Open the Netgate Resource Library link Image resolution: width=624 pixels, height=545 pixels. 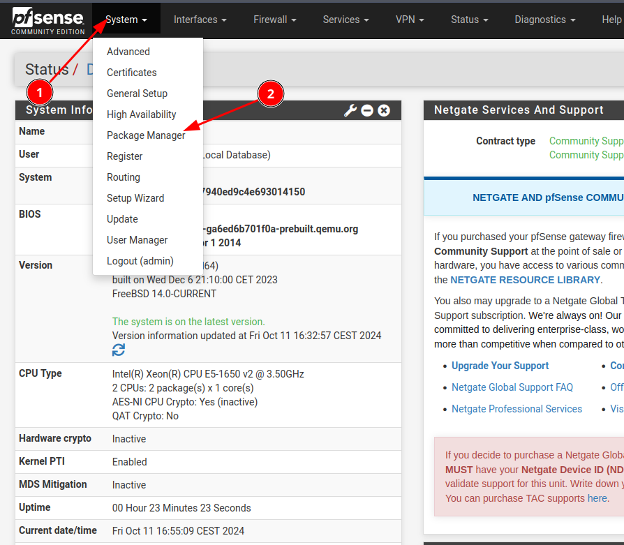525,280
